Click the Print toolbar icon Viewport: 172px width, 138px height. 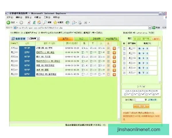click(x=80, y=22)
